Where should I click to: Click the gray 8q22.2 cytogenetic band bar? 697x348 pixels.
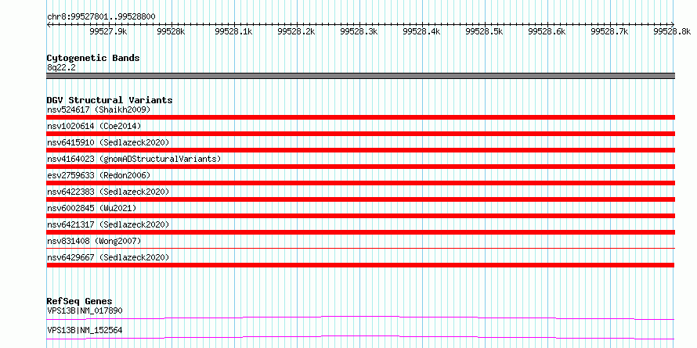tap(360, 76)
